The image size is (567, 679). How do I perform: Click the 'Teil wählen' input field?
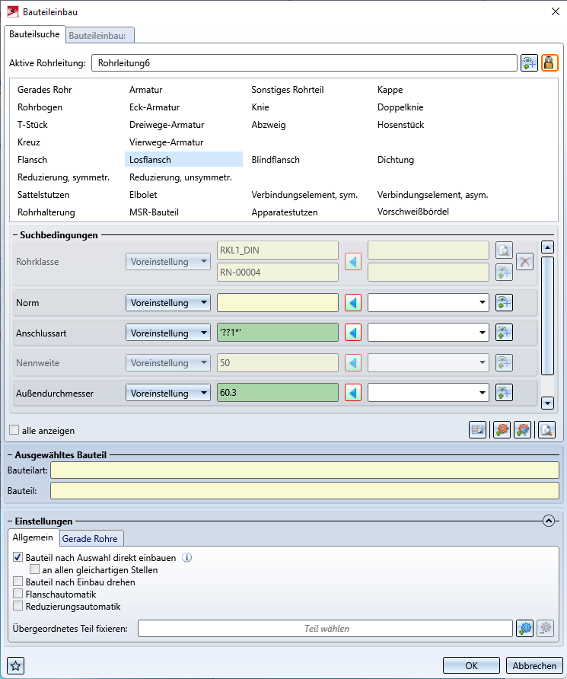[x=326, y=628]
